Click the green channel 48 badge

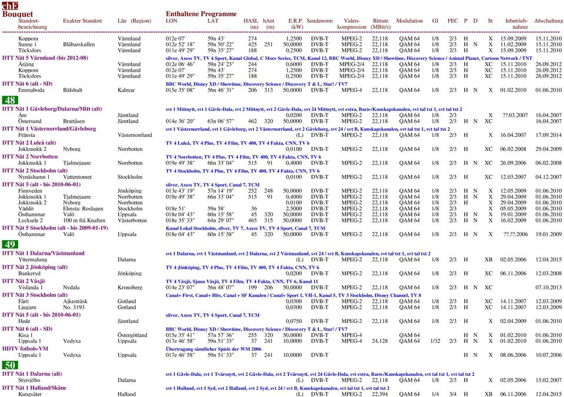(10, 100)
